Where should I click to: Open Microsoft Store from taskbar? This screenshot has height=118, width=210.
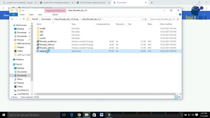[x=94, y=115]
